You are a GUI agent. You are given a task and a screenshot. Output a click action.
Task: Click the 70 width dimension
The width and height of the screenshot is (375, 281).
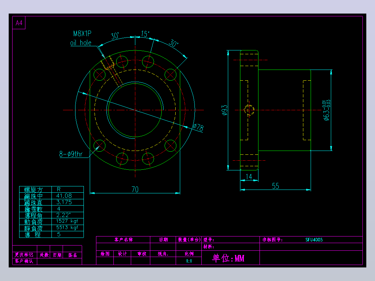coord(135,190)
